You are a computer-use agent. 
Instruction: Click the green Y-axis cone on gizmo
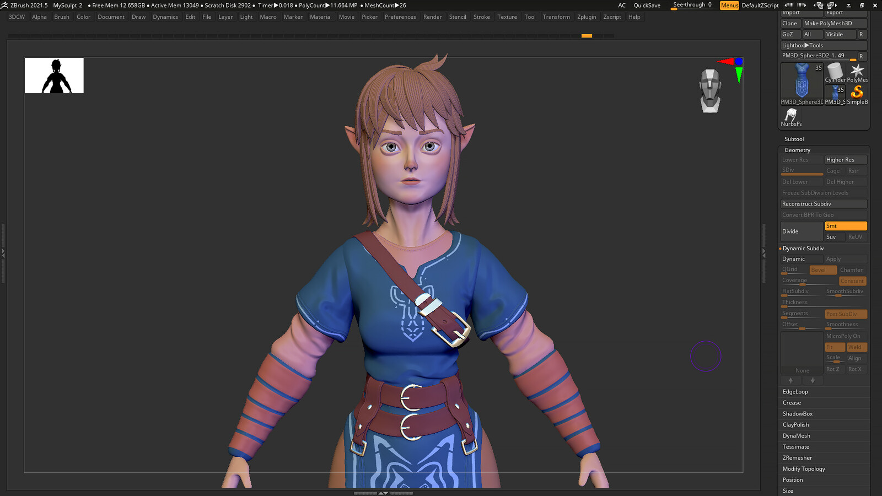[739, 75]
